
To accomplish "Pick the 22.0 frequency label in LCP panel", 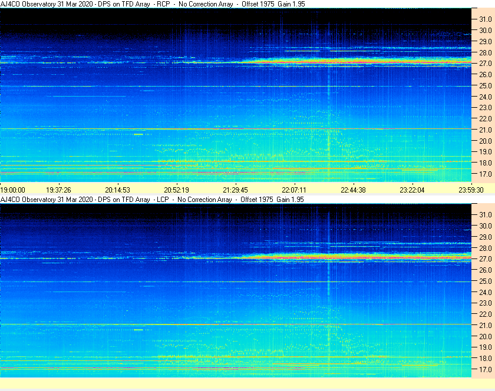I will [x=486, y=314].
